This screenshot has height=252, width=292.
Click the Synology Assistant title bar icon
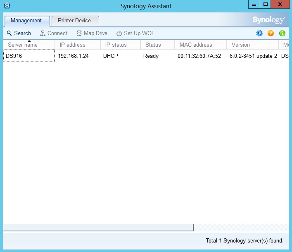tap(7, 6)
